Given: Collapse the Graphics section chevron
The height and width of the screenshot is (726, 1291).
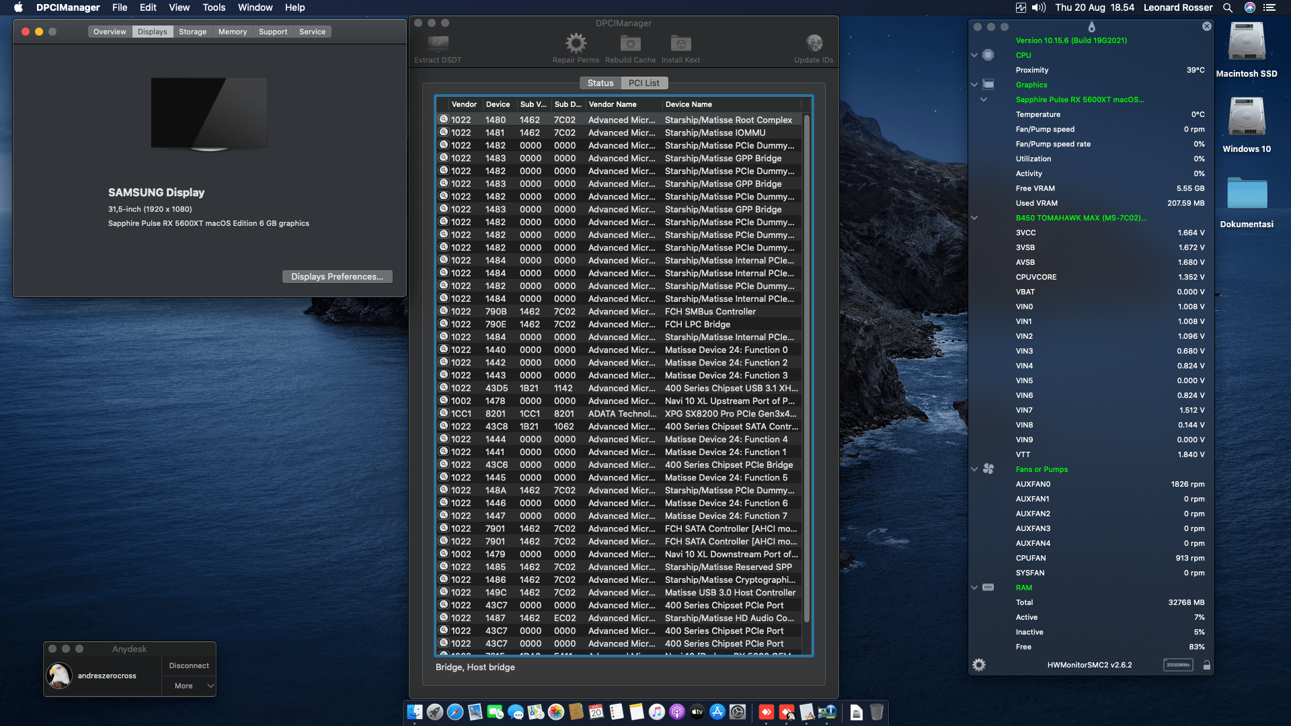Looking at the screenshot, I should [x=974, y=85].
